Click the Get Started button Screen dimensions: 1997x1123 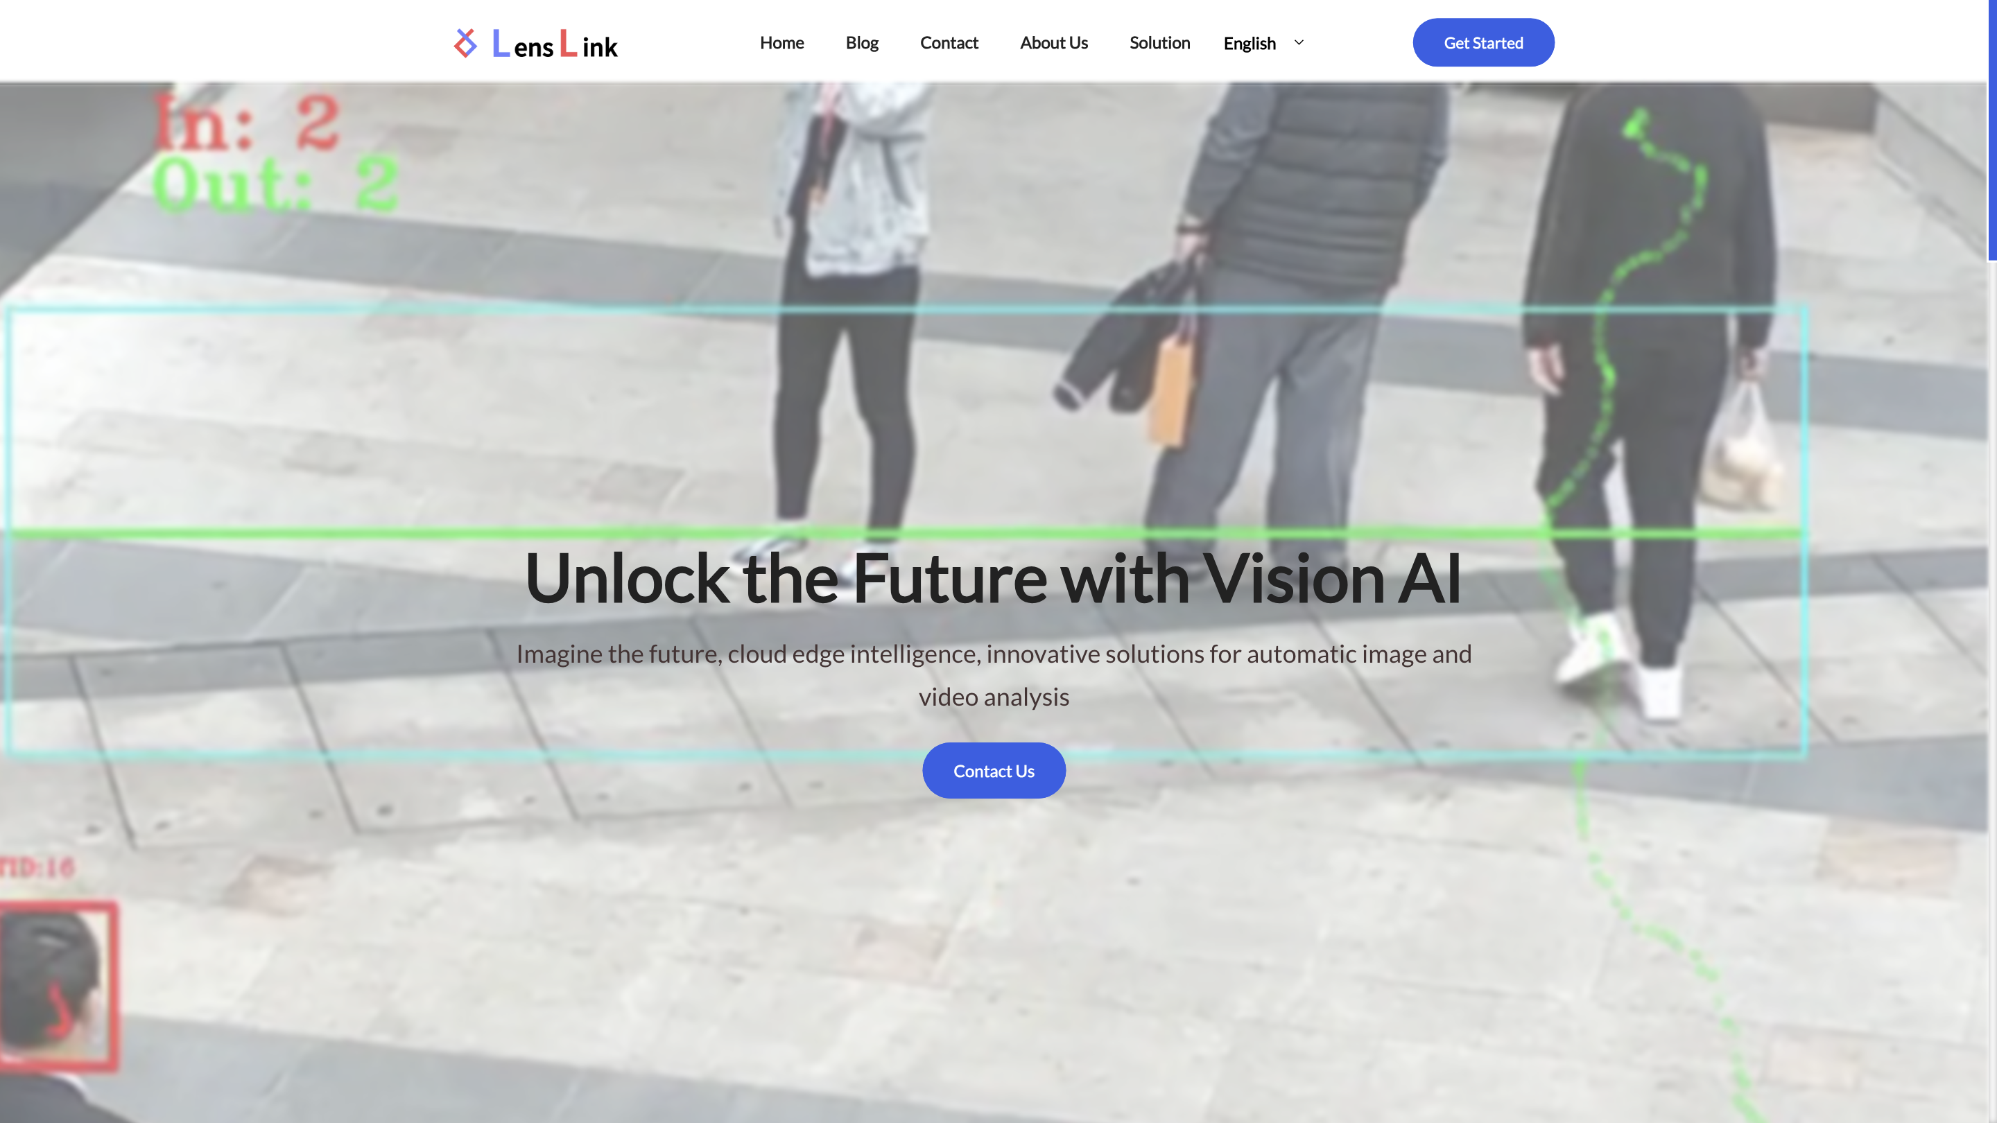click(1483, 42)
